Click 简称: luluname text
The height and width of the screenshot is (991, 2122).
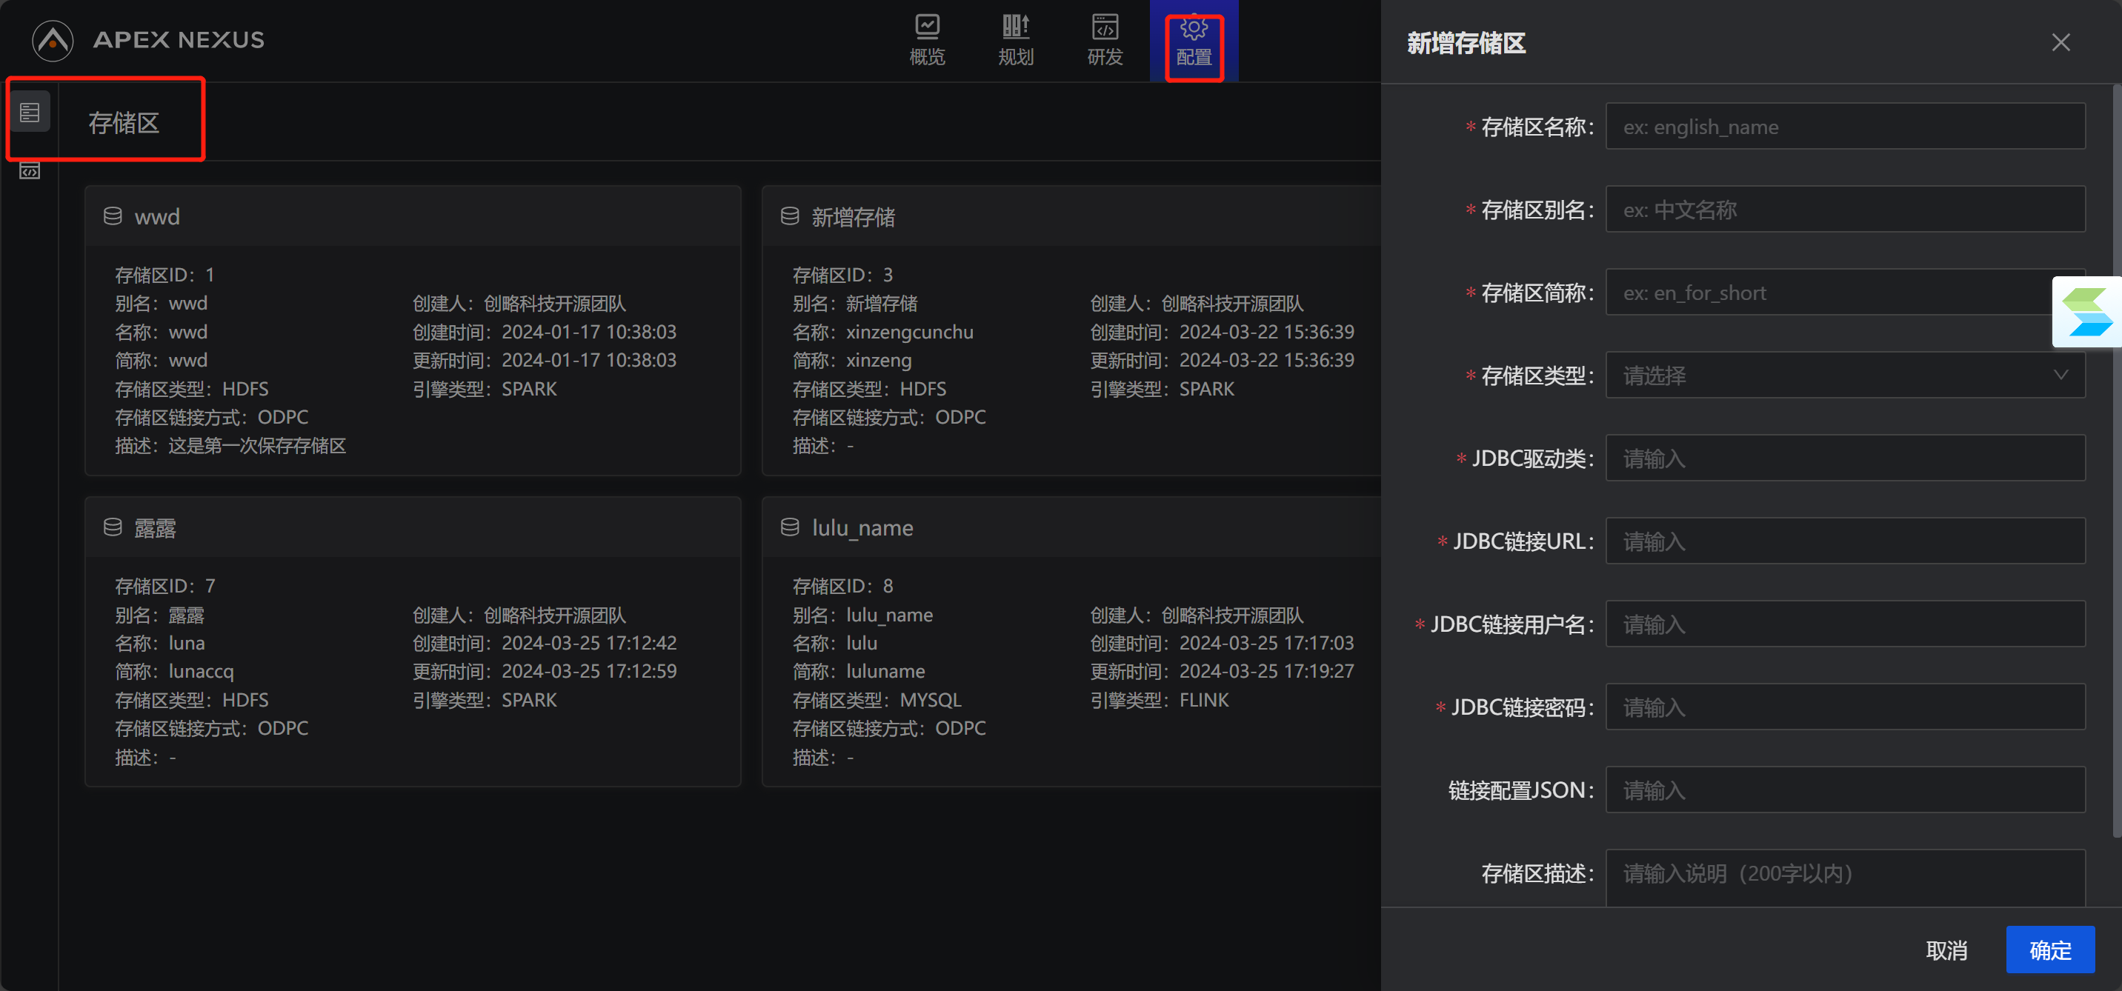(x=858, y=671)
